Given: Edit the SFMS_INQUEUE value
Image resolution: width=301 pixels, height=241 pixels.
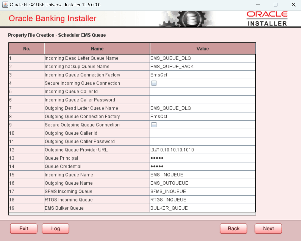Looking at the screenshot, I should [x=203, y=192].
